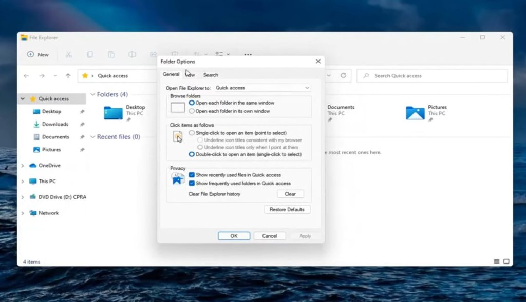
Task: Click the Restore Defaults button
Action: pos(287,209)
